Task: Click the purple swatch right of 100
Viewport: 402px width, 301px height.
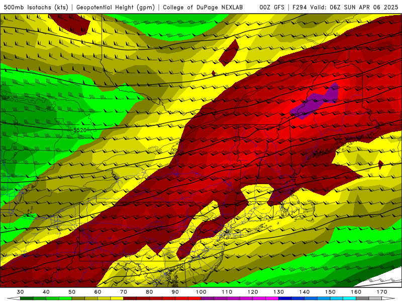Action: click(x=208, y=298)
